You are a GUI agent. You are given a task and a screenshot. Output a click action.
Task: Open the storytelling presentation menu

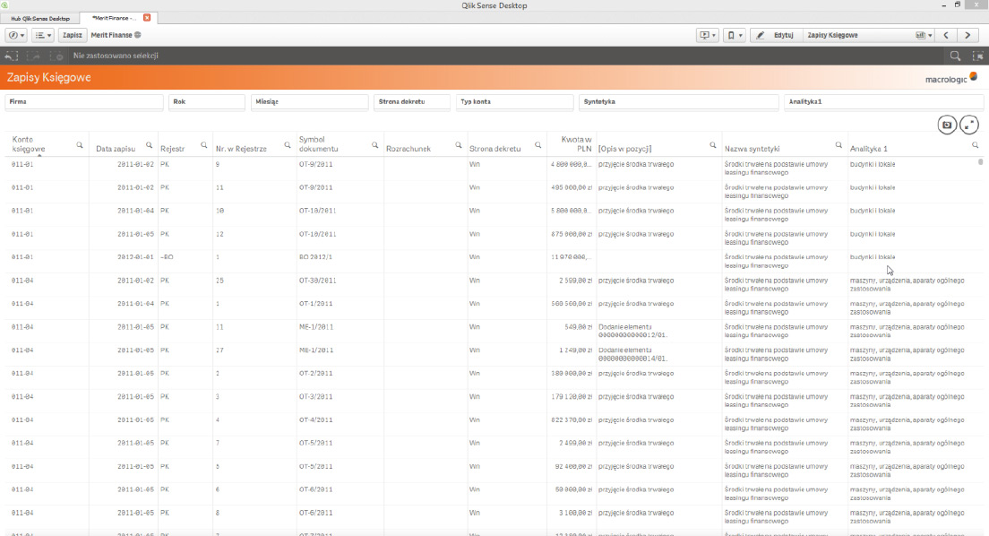coord(708,35)
